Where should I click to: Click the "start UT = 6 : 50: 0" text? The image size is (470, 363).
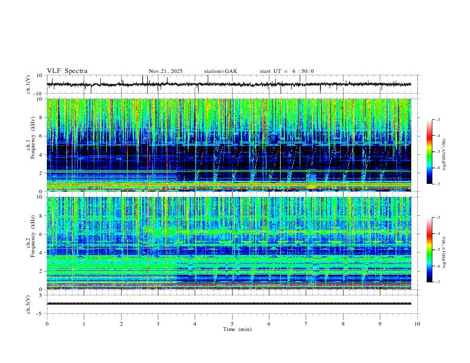(x=287, y=71)
